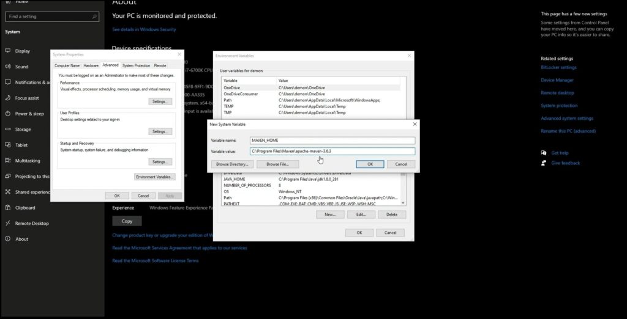The height and width of the screenshot is (319, 627).
Task: Select the OS Windows_NT variable row
Action: [x=310, y=192]
